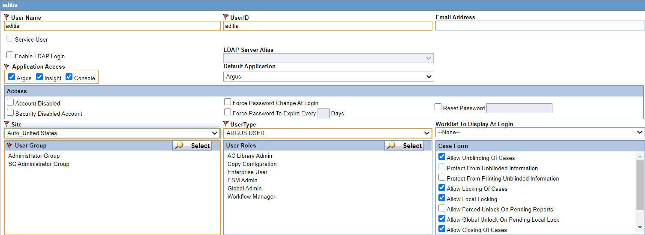Click the UserID input field
This screenshot has width=645, height=235.
tap(328, 26)
